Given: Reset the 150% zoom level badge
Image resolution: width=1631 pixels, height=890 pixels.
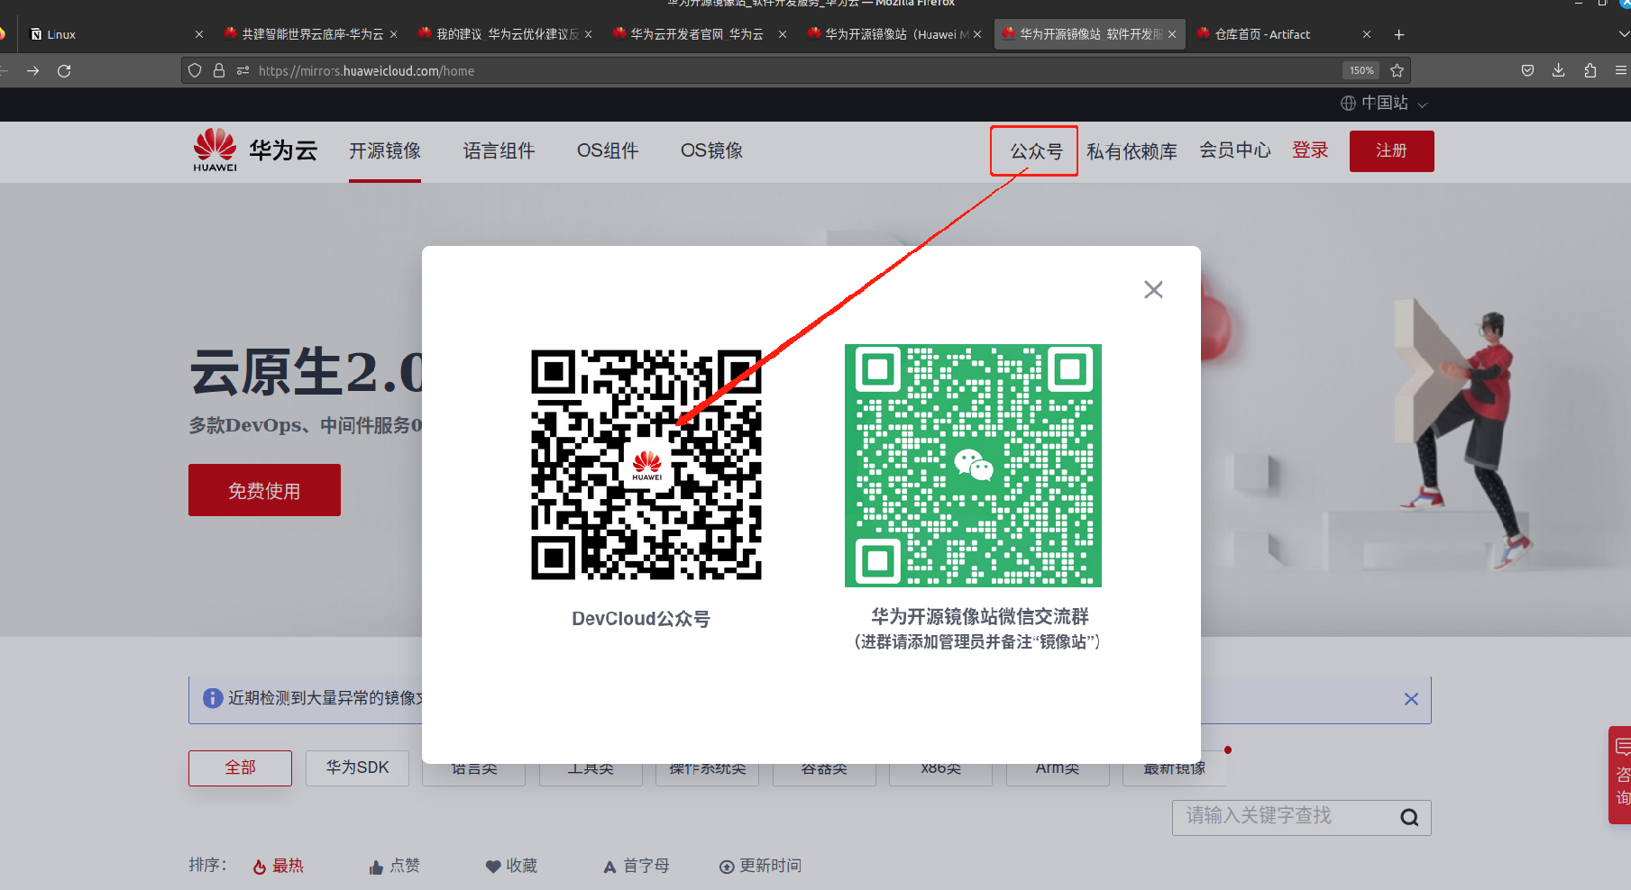Looking at the screenshot, I should tap(1361, 70).
